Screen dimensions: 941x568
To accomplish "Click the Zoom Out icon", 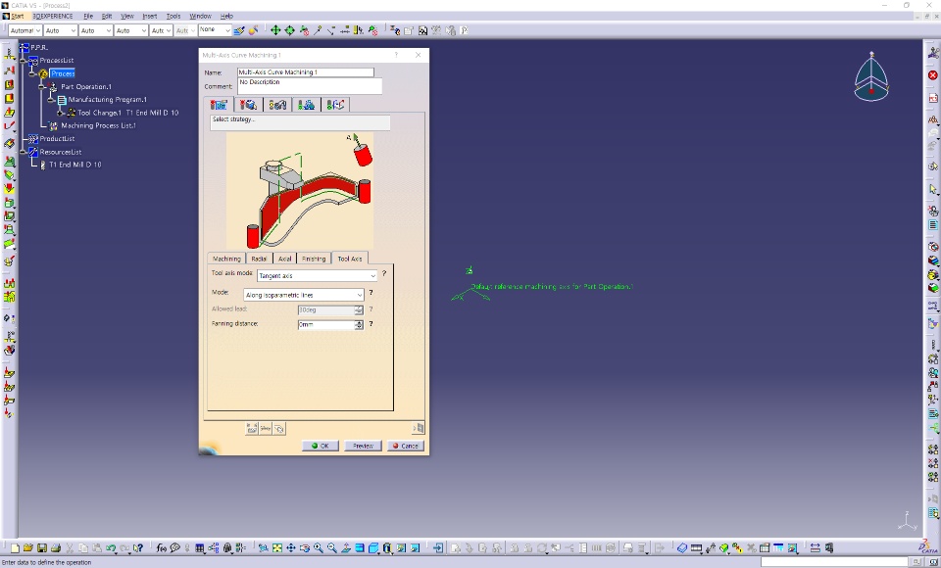I will click(332, 547).
